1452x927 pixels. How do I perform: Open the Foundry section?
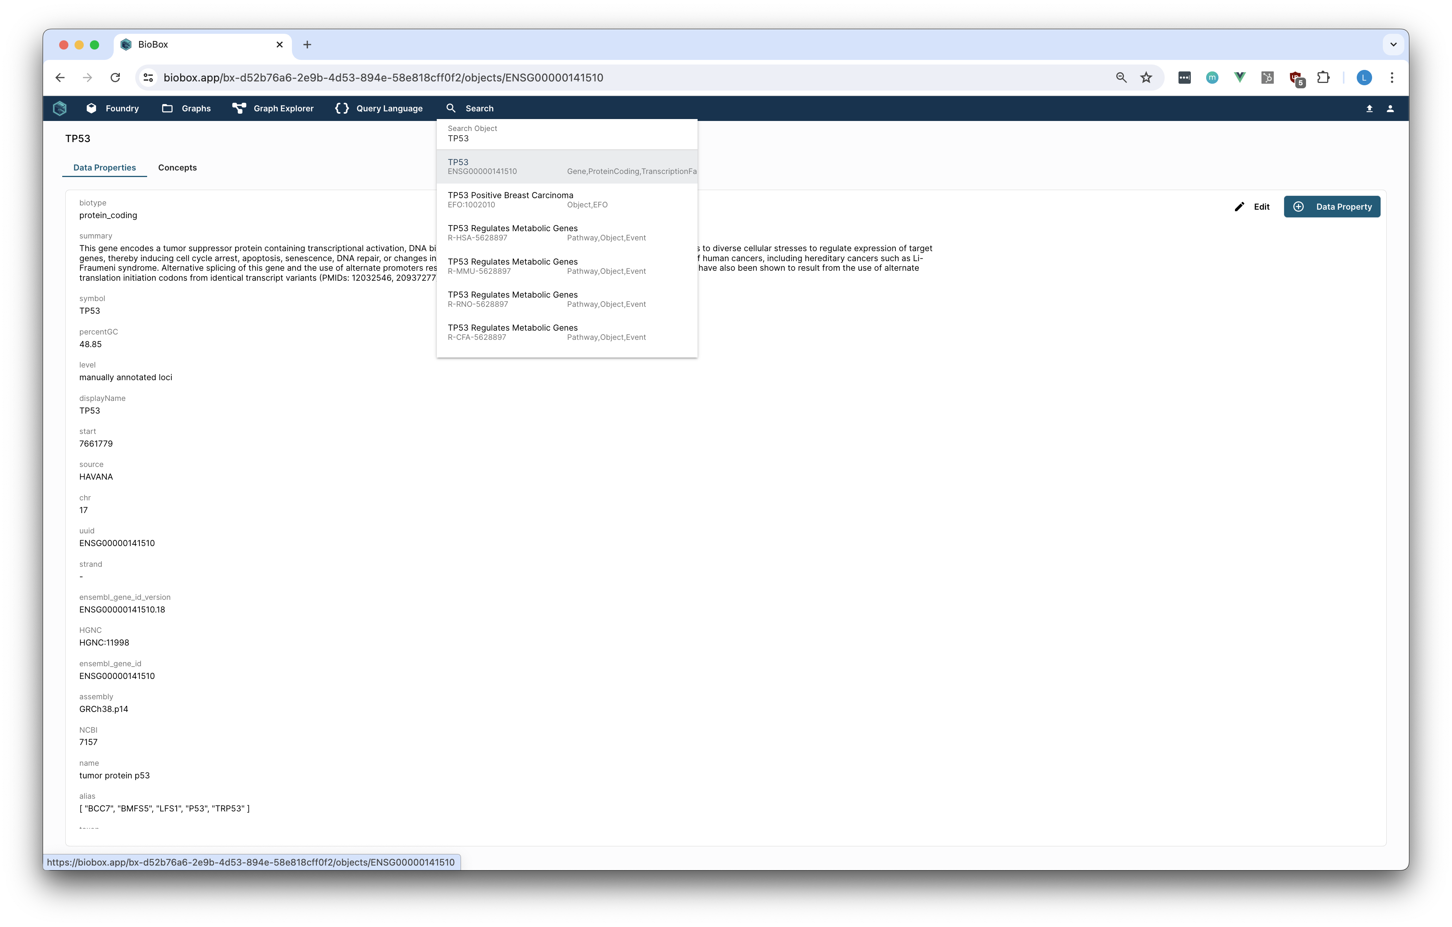[x=113, y=109]
